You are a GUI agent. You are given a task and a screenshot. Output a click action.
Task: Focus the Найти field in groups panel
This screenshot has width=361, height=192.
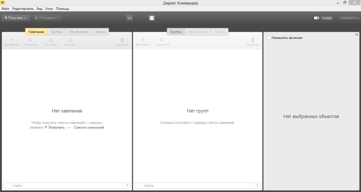pyautogui.click(x=198, y=186)
